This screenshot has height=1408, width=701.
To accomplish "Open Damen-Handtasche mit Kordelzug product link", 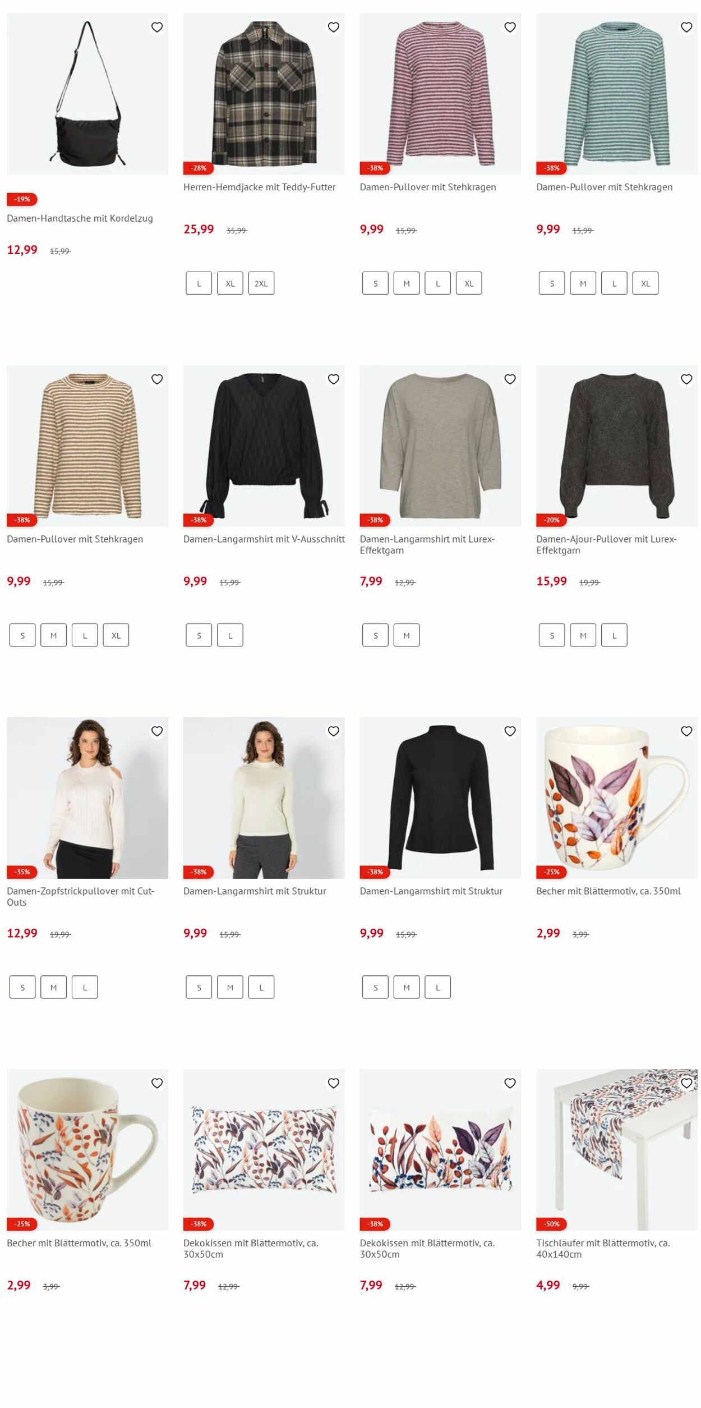I will [x=80, y=218].
